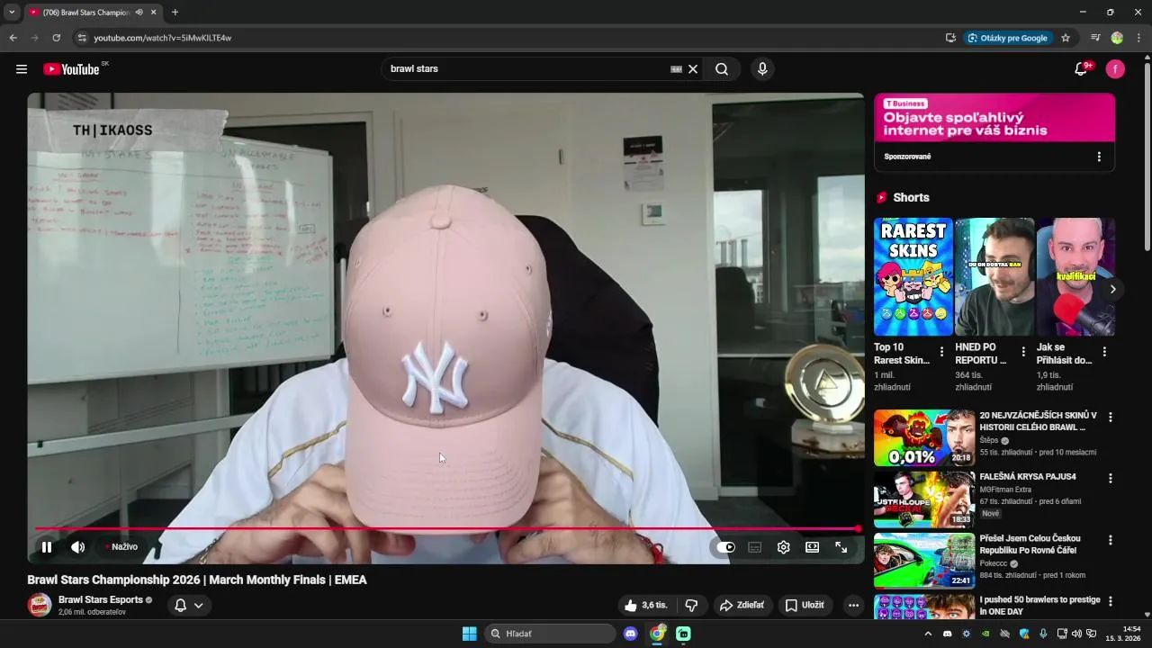Image resolution: width=1152 pixels, height=648 pixels.
Task: Mute the video volume
Action: 78,547
